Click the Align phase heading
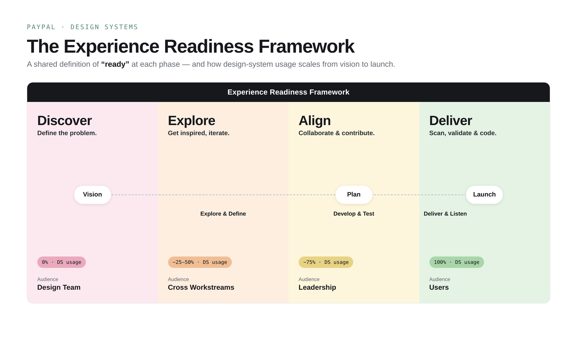Viewport: 577px width, 342px height. pos(315,121)
